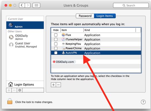Screen dimensions: 151x111
Task: Remove login item with minus button
Action: click(x=58, y=85)
